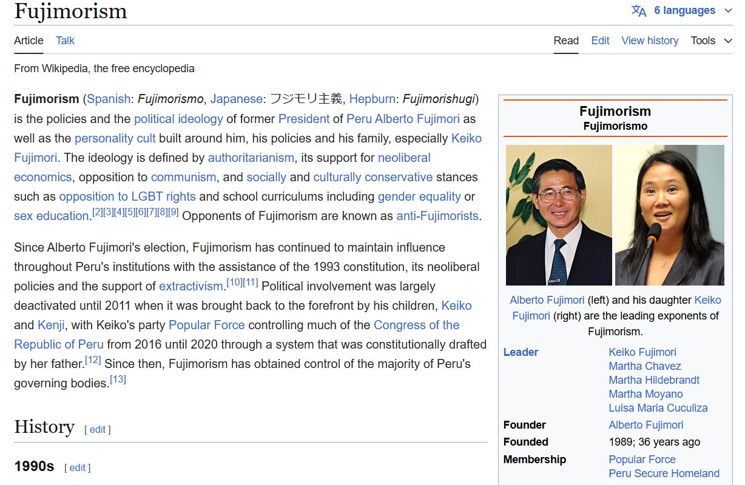Viewport: 745px width, 485px height.
Task: Follow the political ideology link
Action: point(178,119)
